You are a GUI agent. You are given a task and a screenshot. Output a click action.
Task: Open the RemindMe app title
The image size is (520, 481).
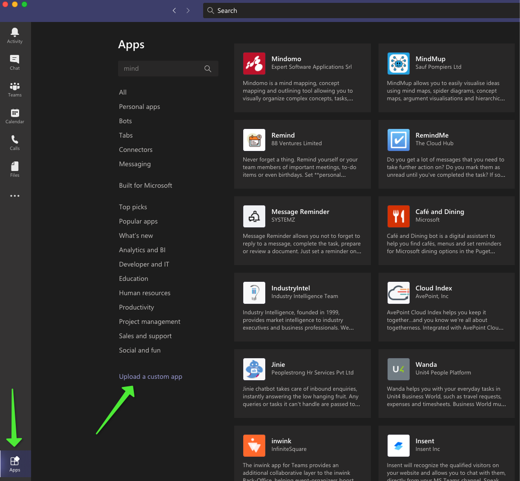point(432,135)
